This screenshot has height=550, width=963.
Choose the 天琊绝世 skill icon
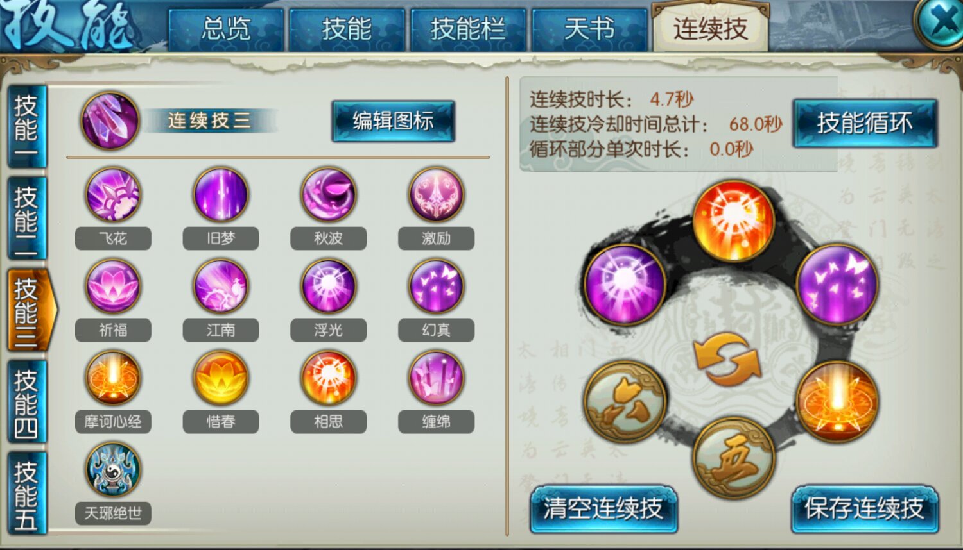pyautogui.click(x=113, y=469)
